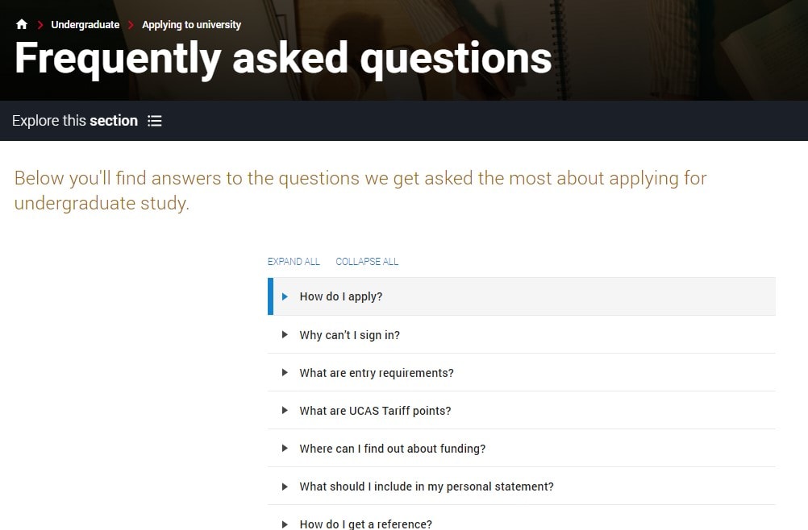Click the home icon in breadcrumb

22,25
